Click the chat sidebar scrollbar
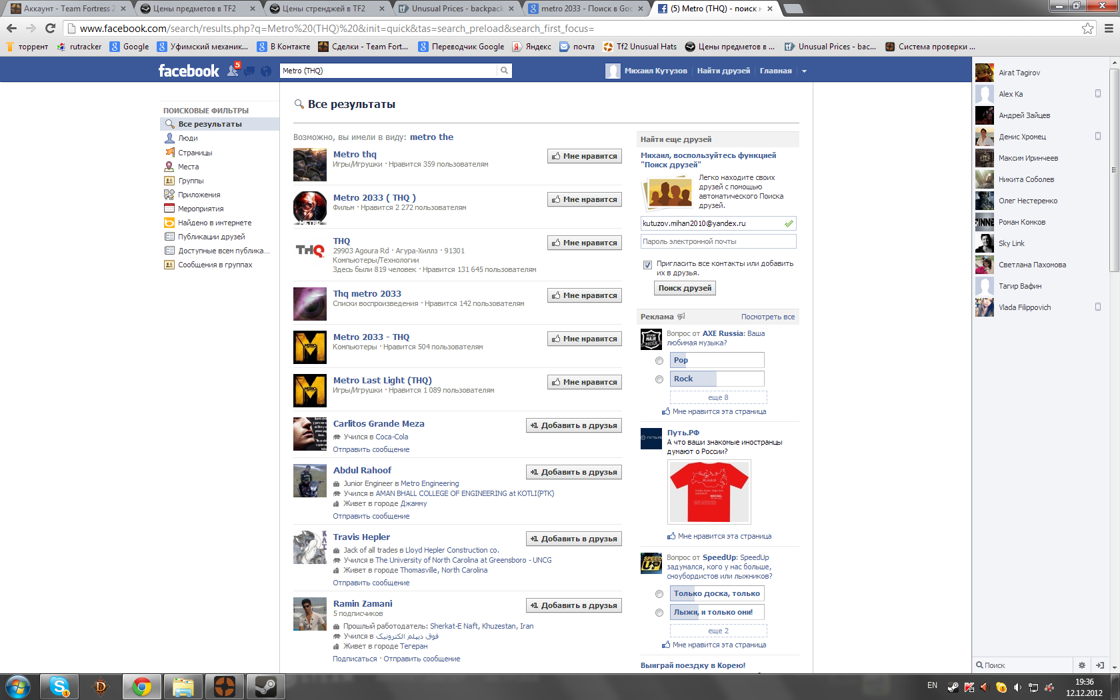Image resolution: width=1120 pixels, height=700 pixels. tap(1114, 169)
